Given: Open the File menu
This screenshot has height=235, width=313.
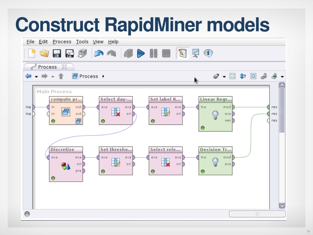Looking at the screenshot, I should tap(31, 42).
